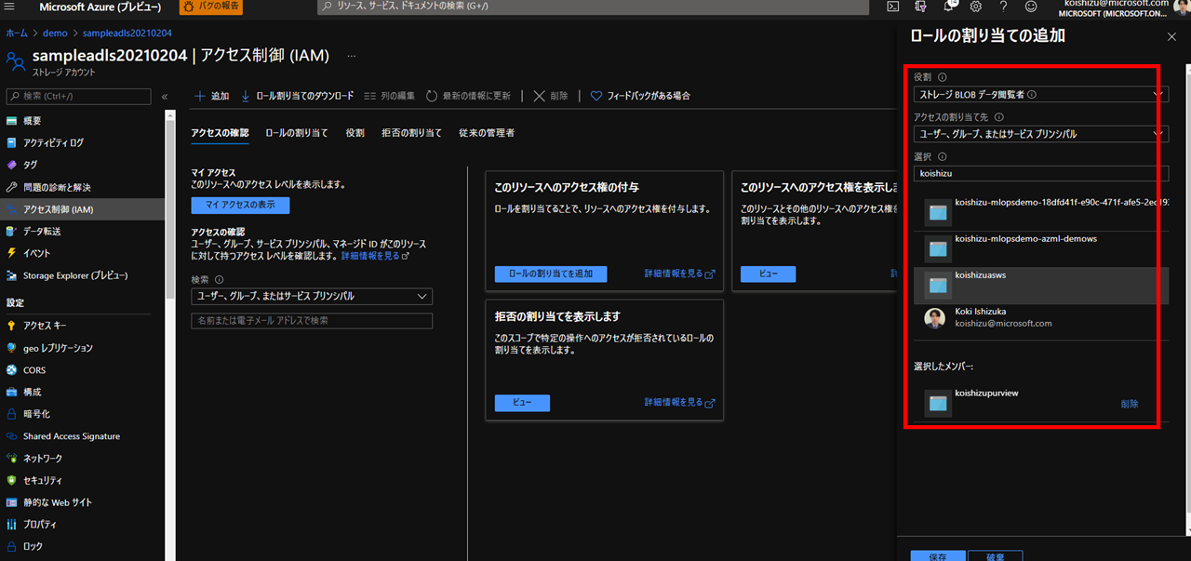Open the help question mark icon
The image size is (1191, 561).
(x=1003, y=7)
